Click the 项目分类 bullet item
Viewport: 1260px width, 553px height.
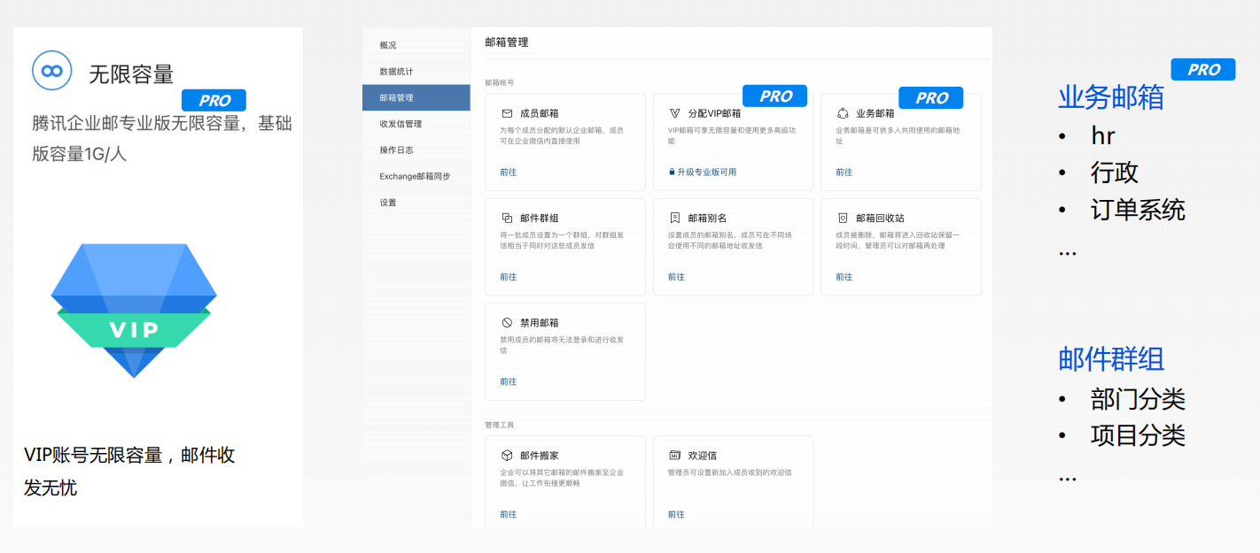pyautogui.click(x=1138, y=435)
